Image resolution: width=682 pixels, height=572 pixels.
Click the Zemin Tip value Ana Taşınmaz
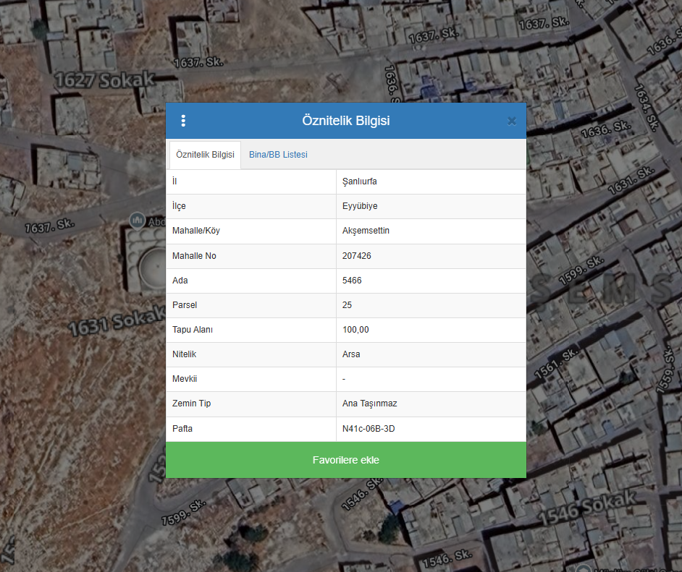(369, 404)
